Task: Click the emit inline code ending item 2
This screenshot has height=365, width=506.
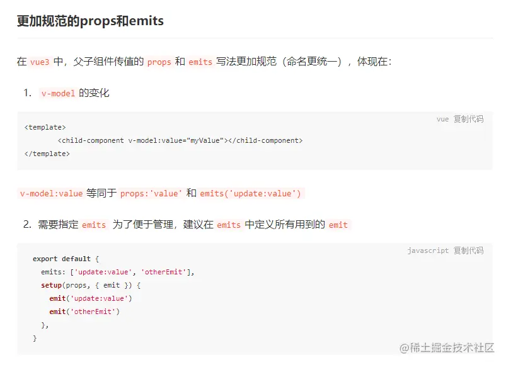Action: pos(338,225)
